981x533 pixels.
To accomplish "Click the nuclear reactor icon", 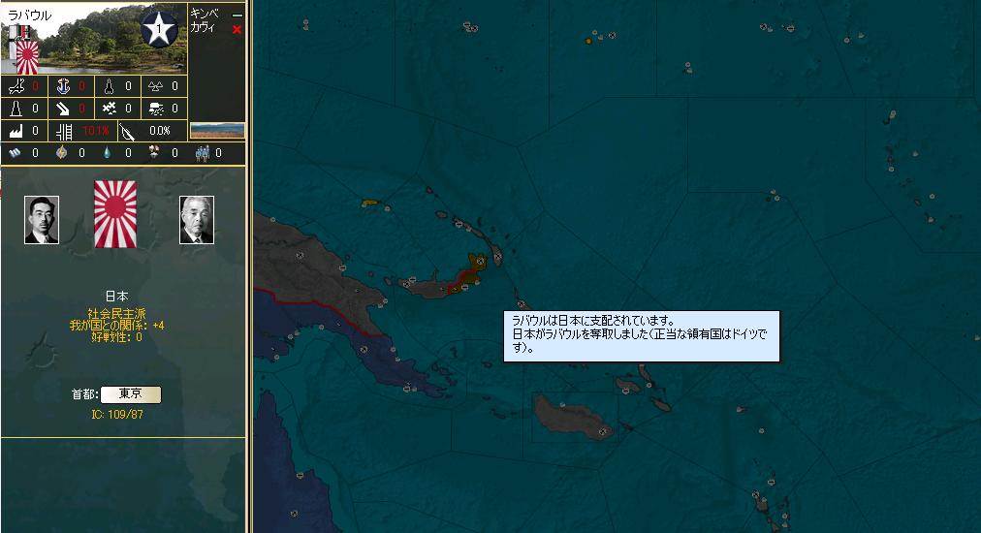I will pyautogui.click(x=155, y=85).
